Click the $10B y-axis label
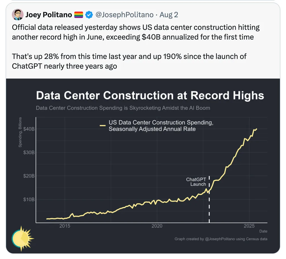286x259 pixels. tap(29, 200)
